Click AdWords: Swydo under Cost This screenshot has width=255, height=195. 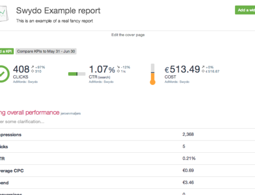click(177, 82)
